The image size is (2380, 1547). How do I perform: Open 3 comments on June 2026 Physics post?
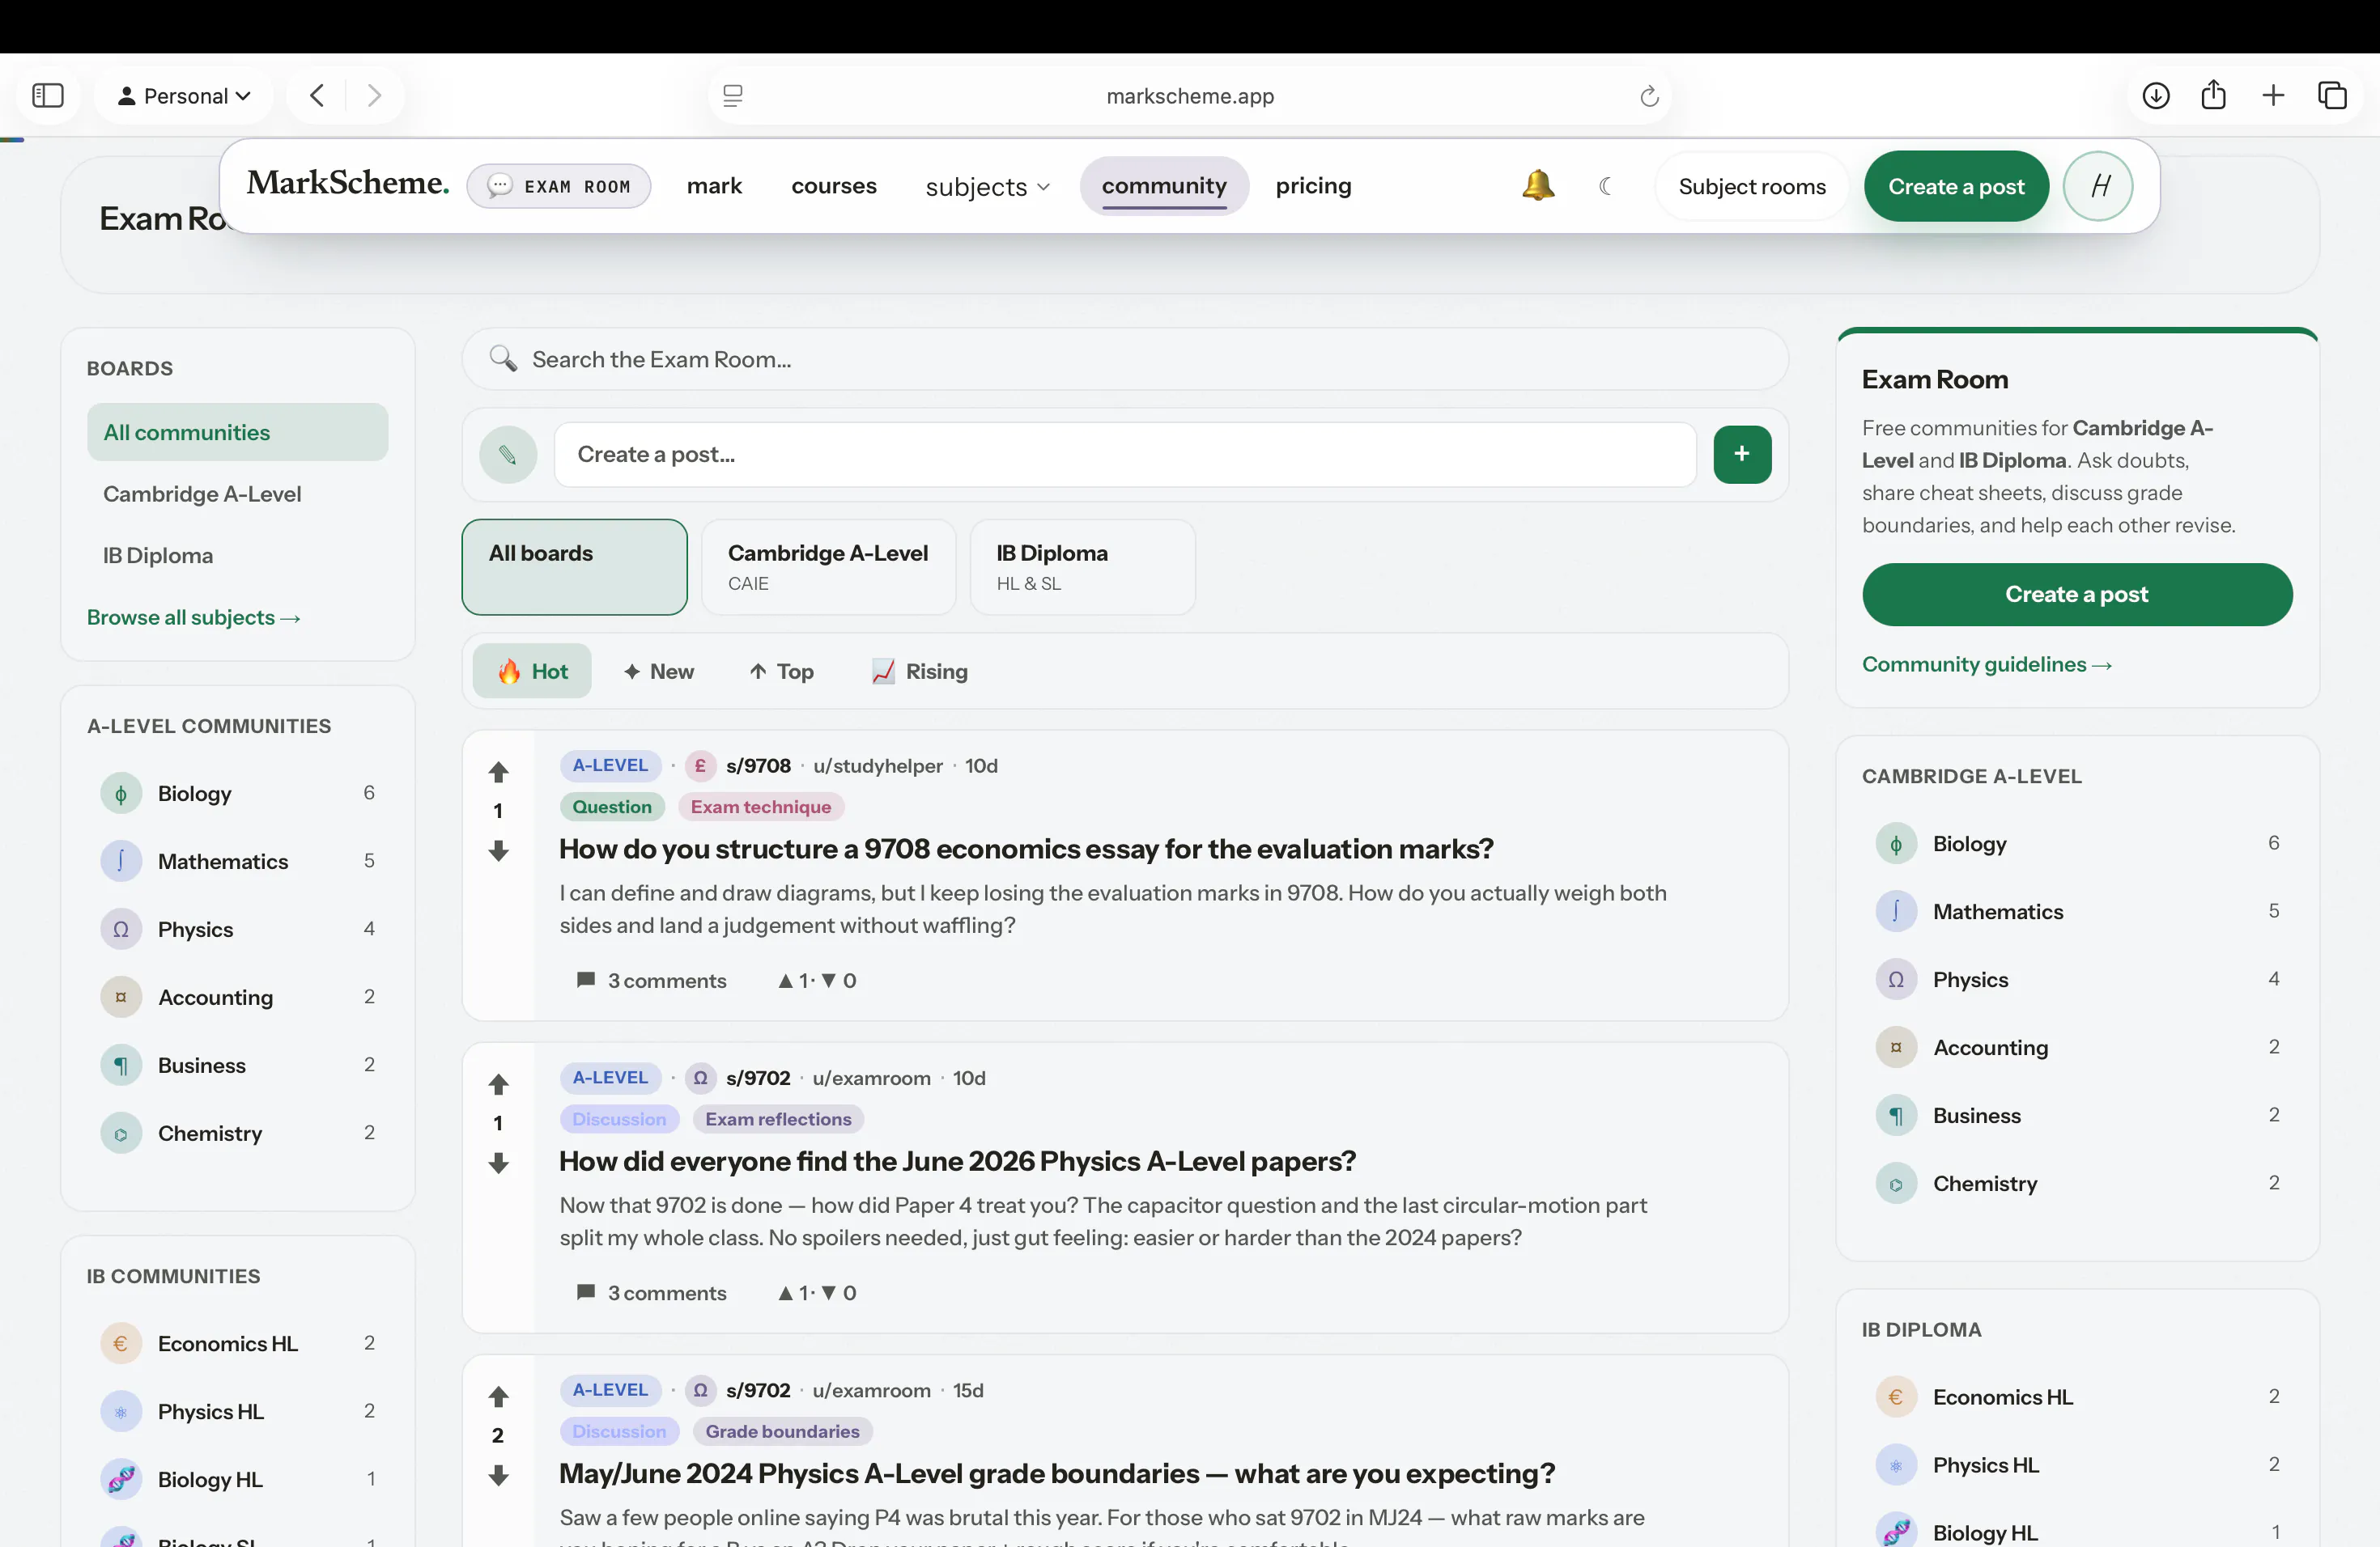coord(652,1292)
